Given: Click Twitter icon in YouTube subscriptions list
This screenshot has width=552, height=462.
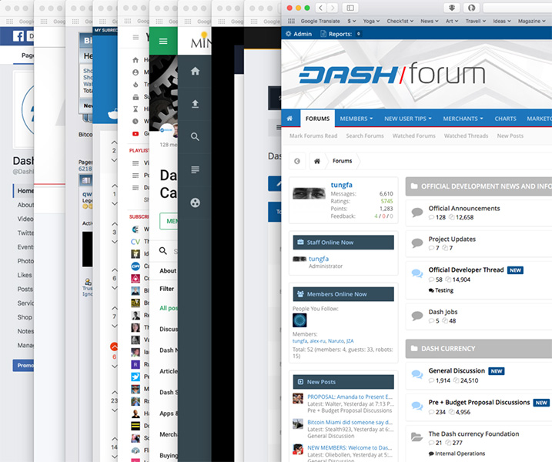Looking at the screenshot, I should pyautogui.click(x=135, y=377).
